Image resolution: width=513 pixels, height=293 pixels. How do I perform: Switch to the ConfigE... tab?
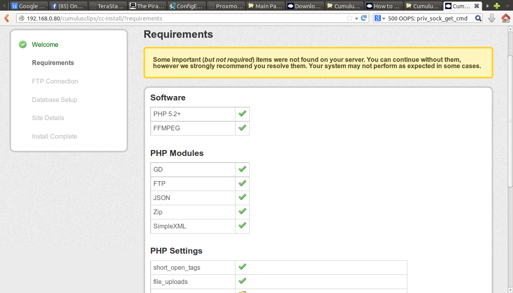pos(187,6)
